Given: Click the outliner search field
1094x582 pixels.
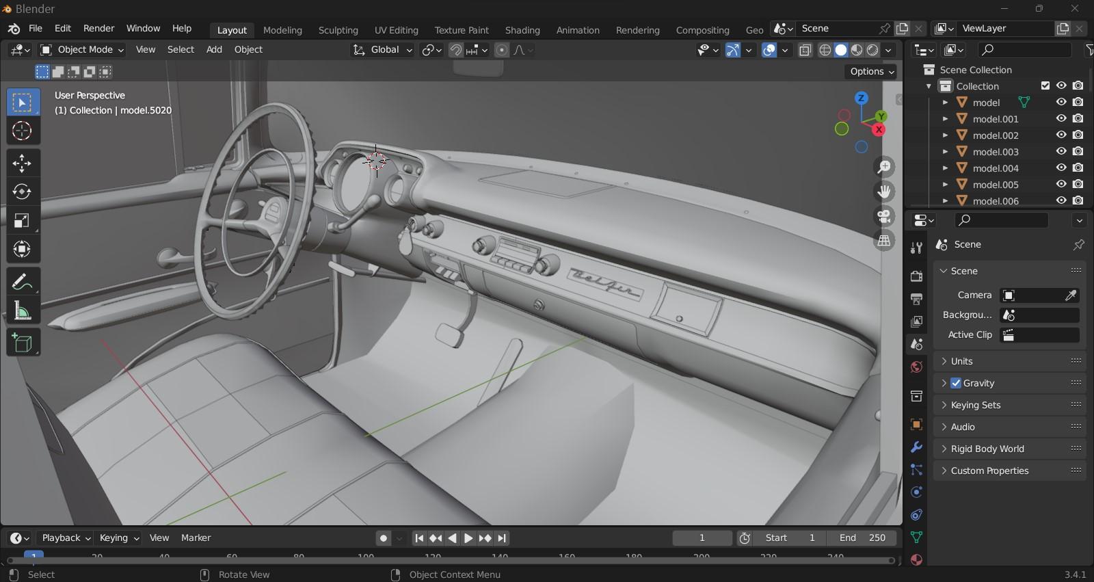Looking at the screenshot, I should (1024, 50).
